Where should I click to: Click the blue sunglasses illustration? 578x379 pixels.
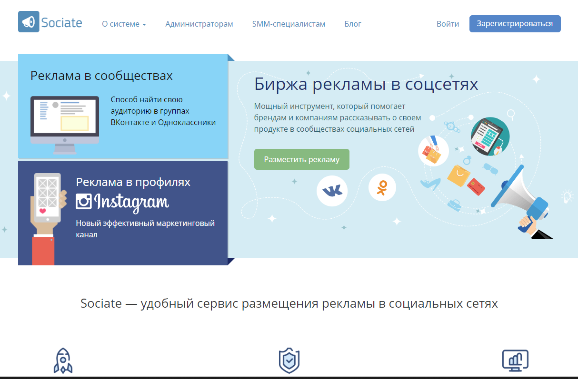point(490,169)
